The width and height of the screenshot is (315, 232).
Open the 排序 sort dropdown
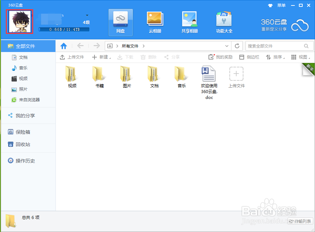click(x=275, y=57)
